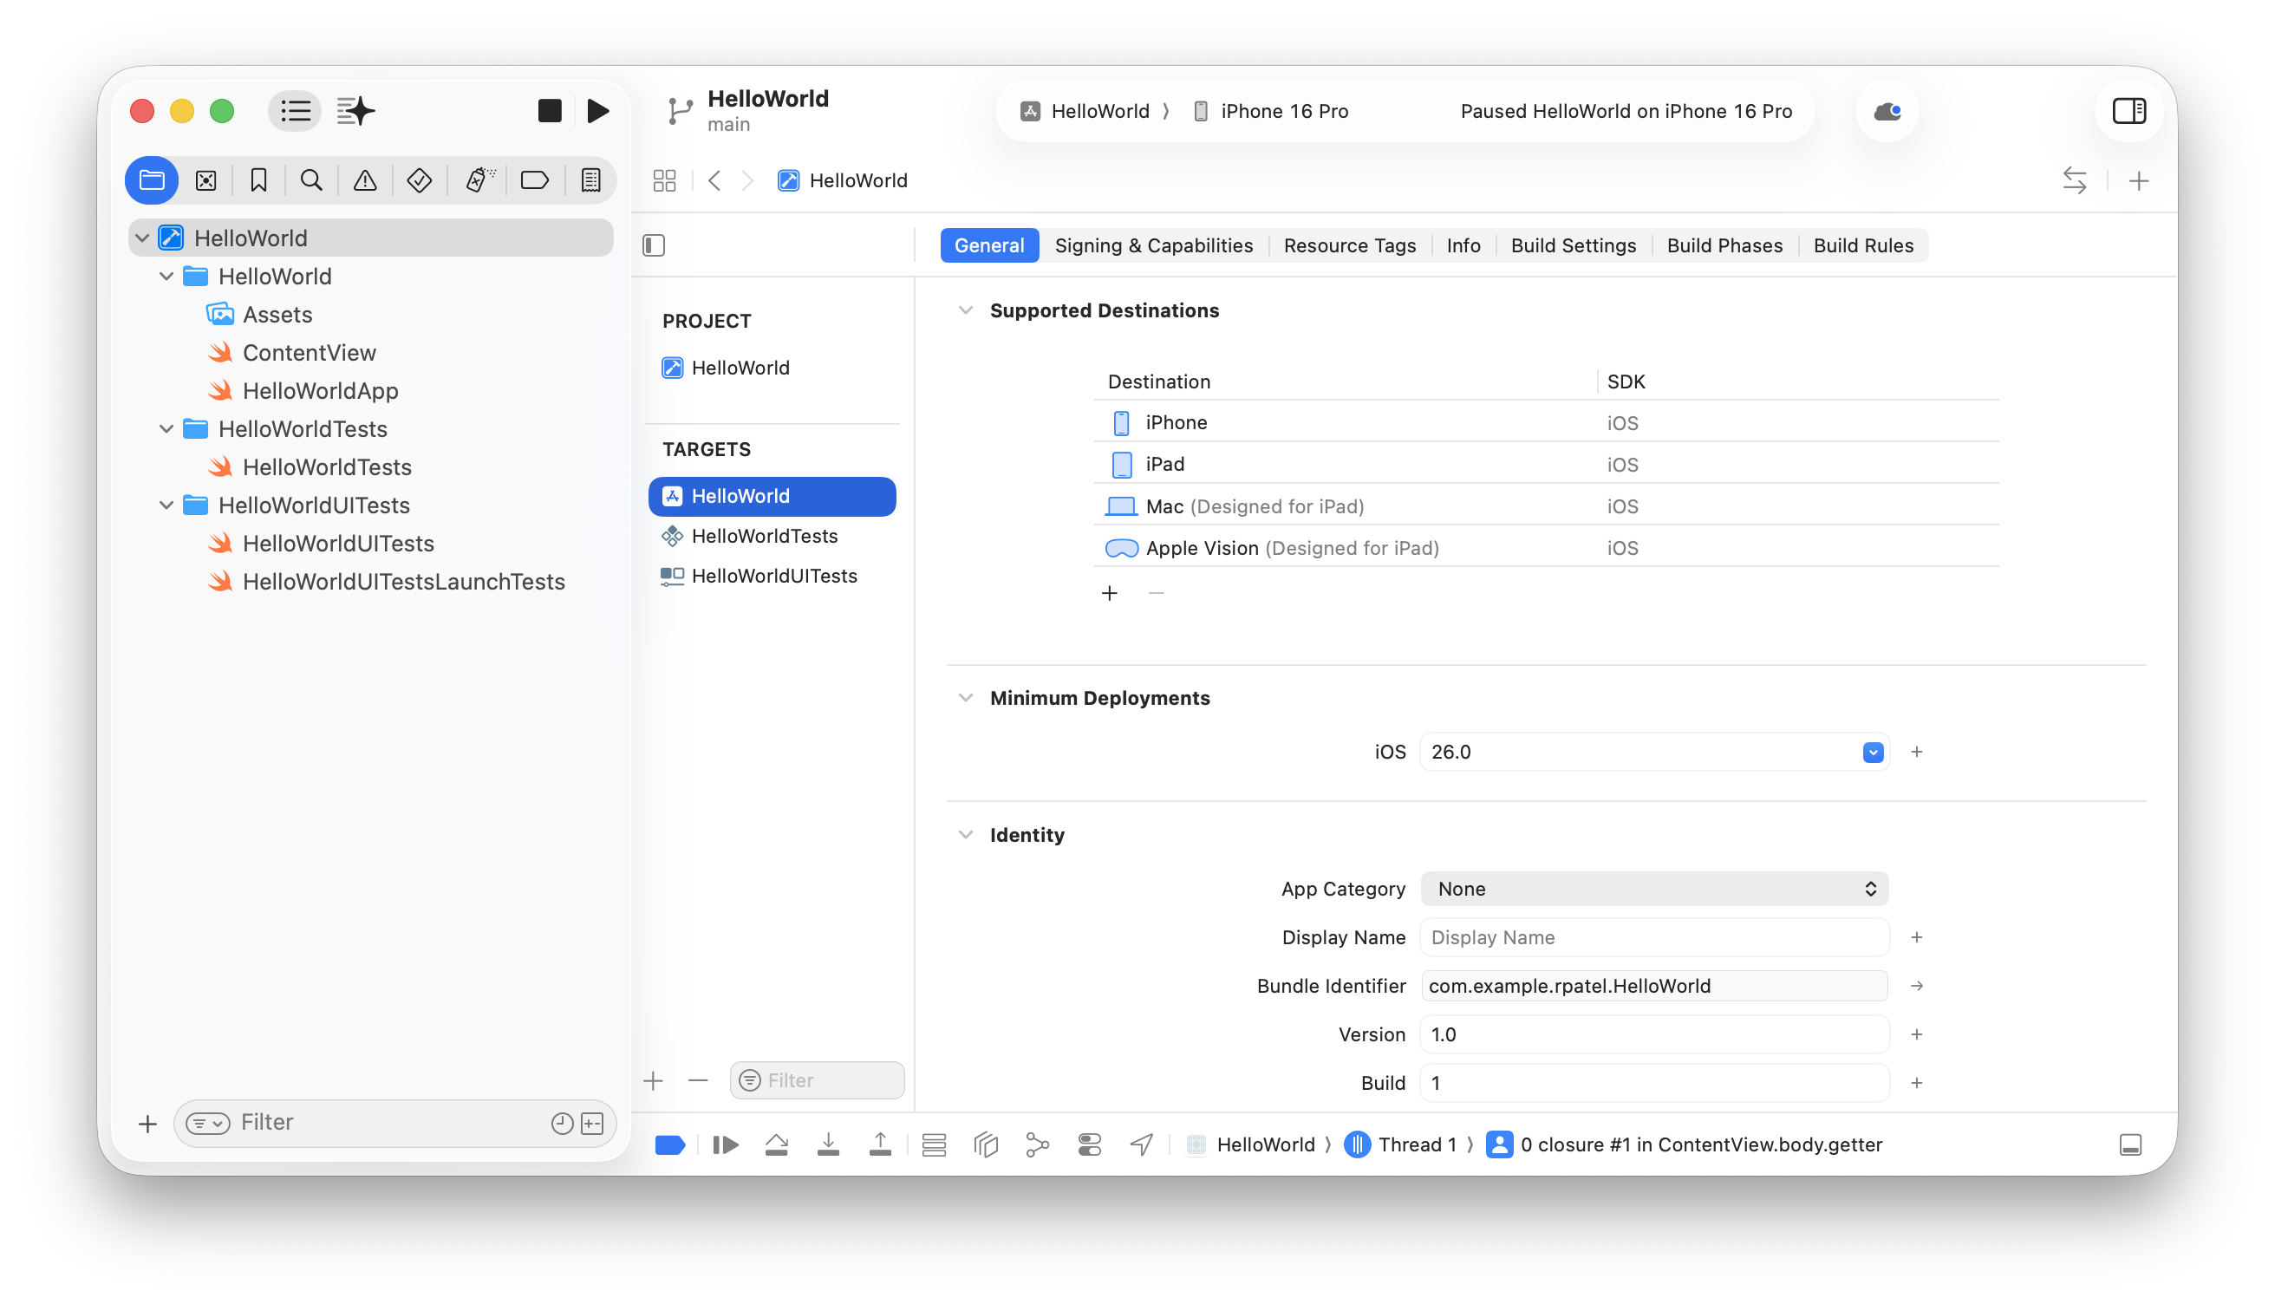Viewport: 2275px width, 1304px height.
Task: Open the Resource Tags tab
Action: (1349, 245)
